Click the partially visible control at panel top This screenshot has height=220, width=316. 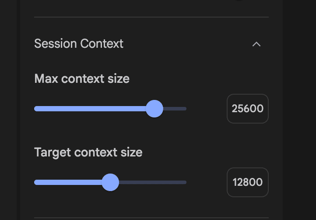click(x=239, y=1)
